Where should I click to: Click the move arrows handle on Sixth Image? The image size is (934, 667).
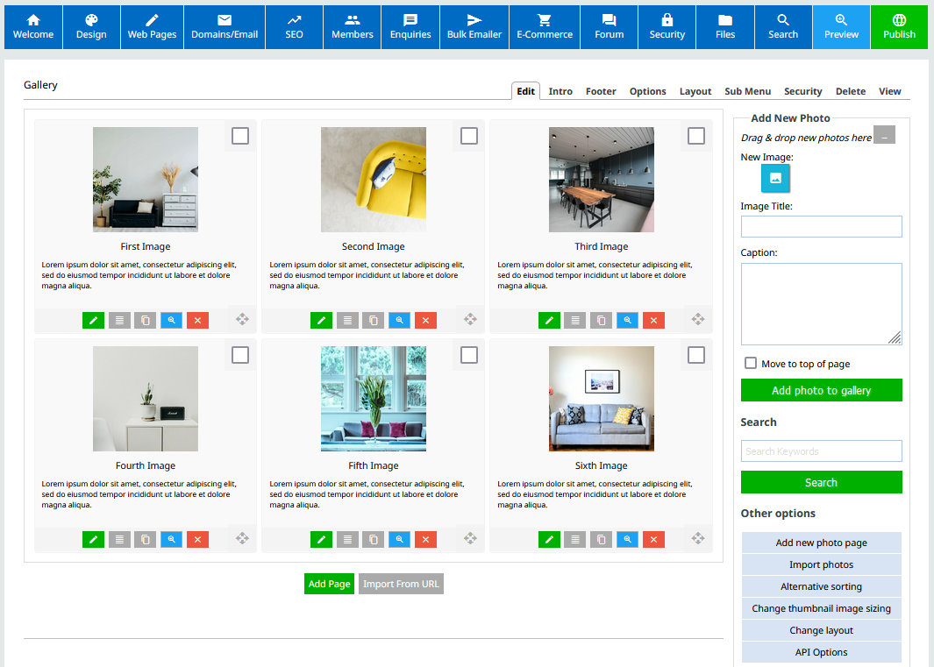pyautogui.click(x=698, y=538)
